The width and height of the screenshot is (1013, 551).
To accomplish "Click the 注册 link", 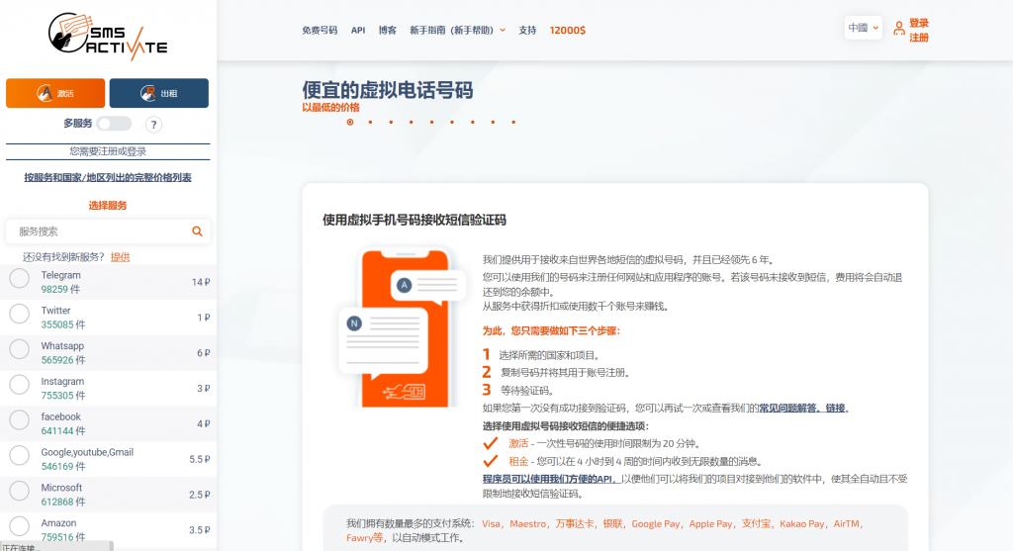I will pos(919,38).
